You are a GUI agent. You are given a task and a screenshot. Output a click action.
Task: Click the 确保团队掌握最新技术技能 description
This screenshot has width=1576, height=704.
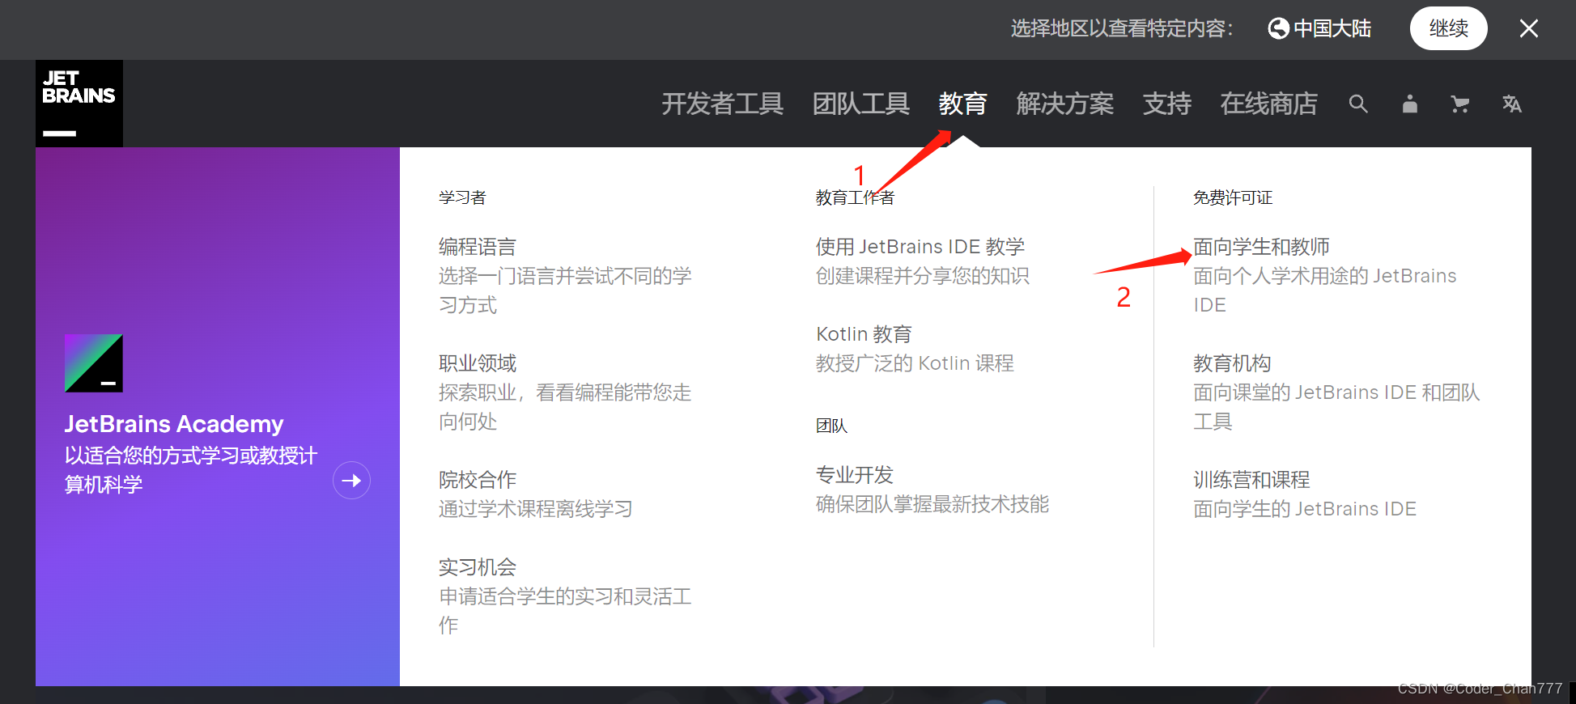[x=932, y=504]
